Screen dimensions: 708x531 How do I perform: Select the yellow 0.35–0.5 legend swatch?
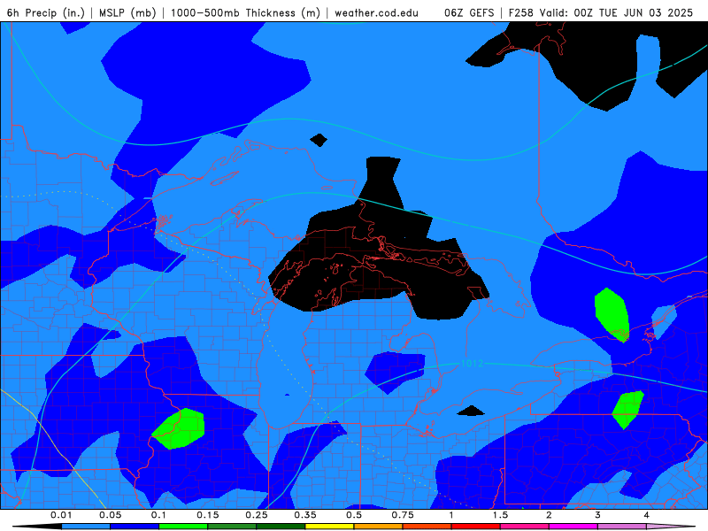(329, 527)
